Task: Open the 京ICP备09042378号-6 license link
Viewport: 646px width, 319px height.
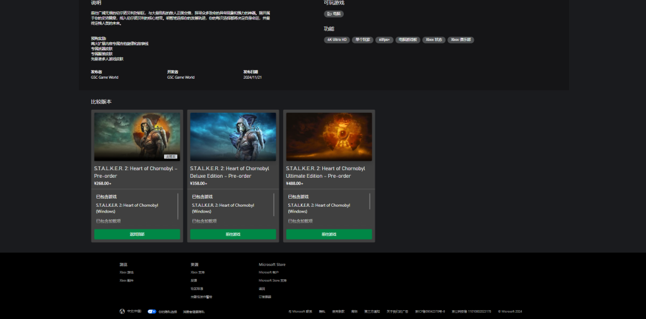Action: (430, 311)
